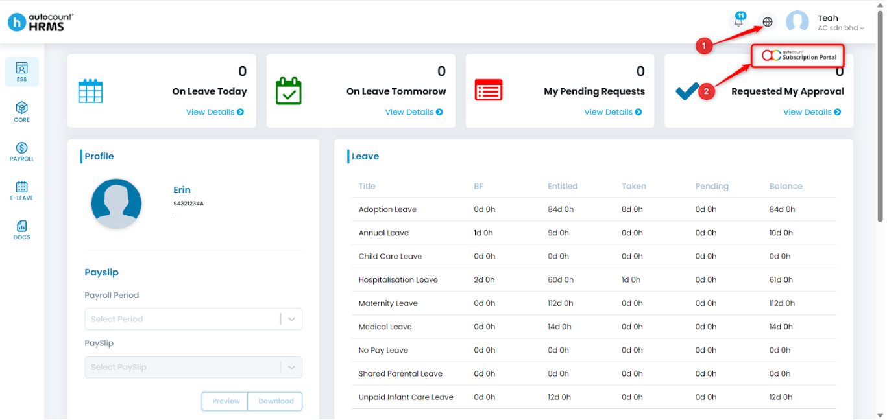Click the Profile panel heading
887x420 pixels.
coord(99,156)
